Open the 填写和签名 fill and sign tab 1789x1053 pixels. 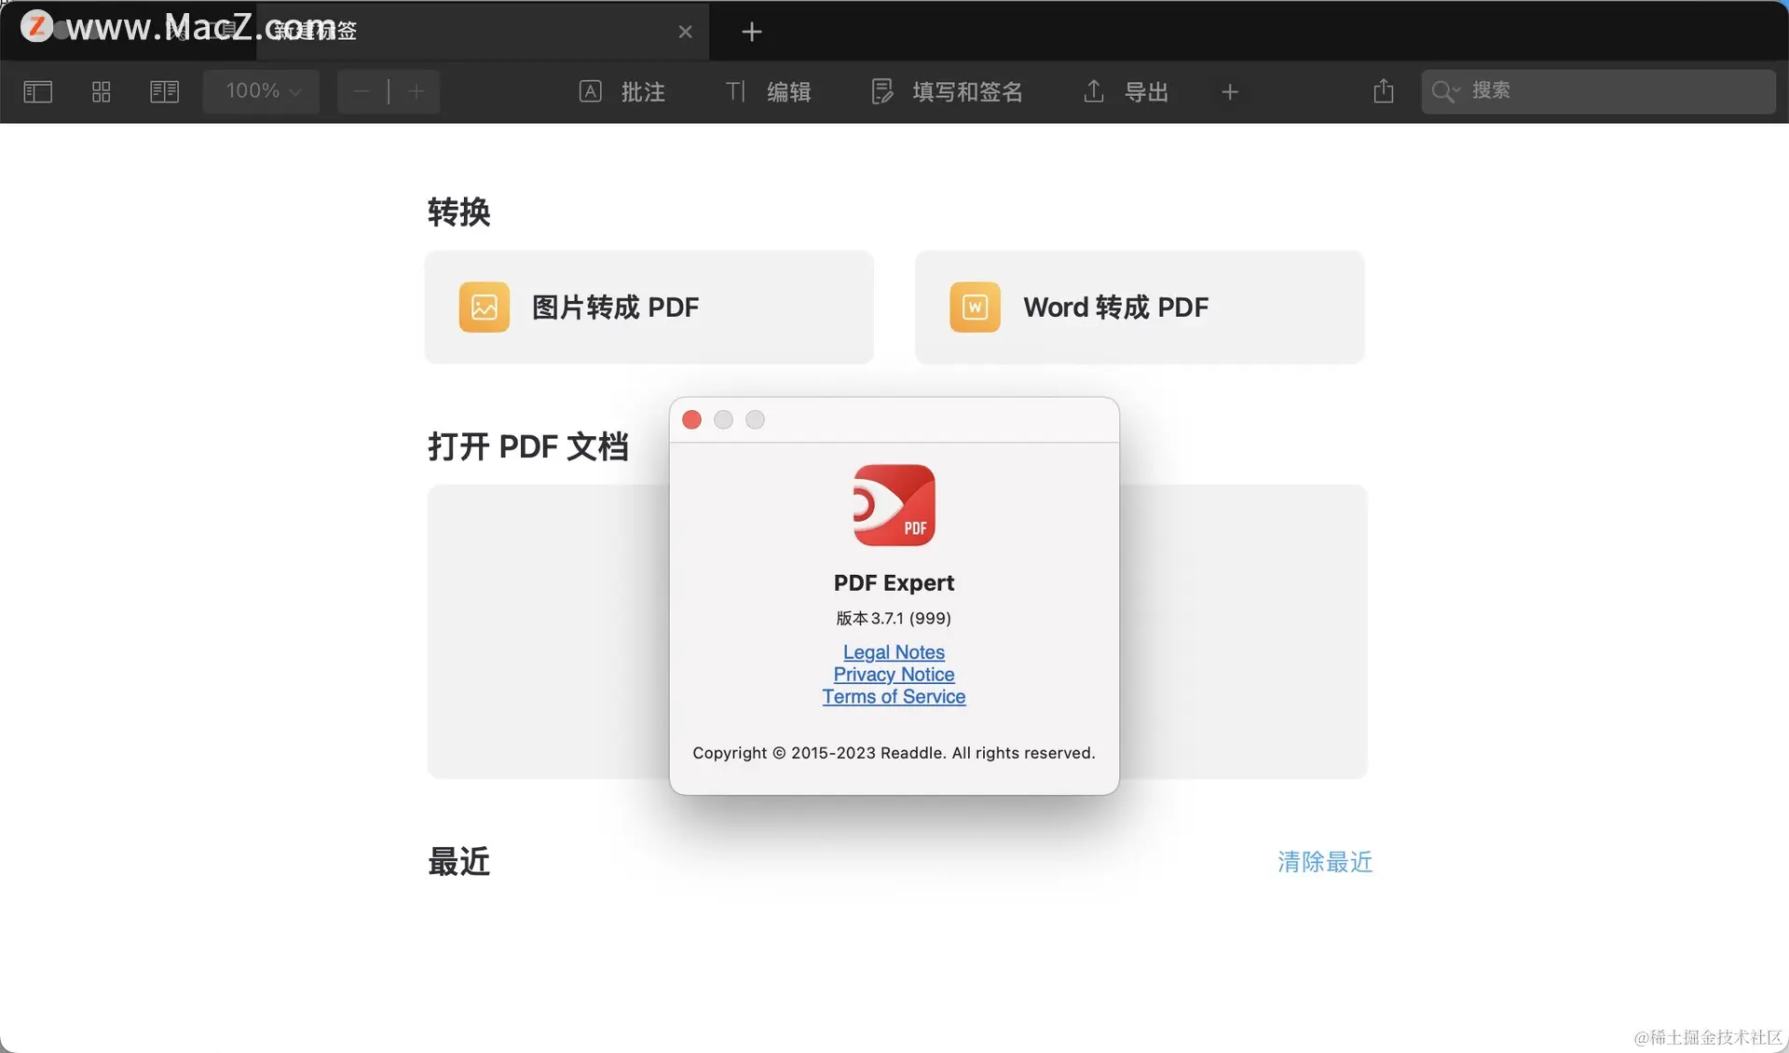(947, 91)
